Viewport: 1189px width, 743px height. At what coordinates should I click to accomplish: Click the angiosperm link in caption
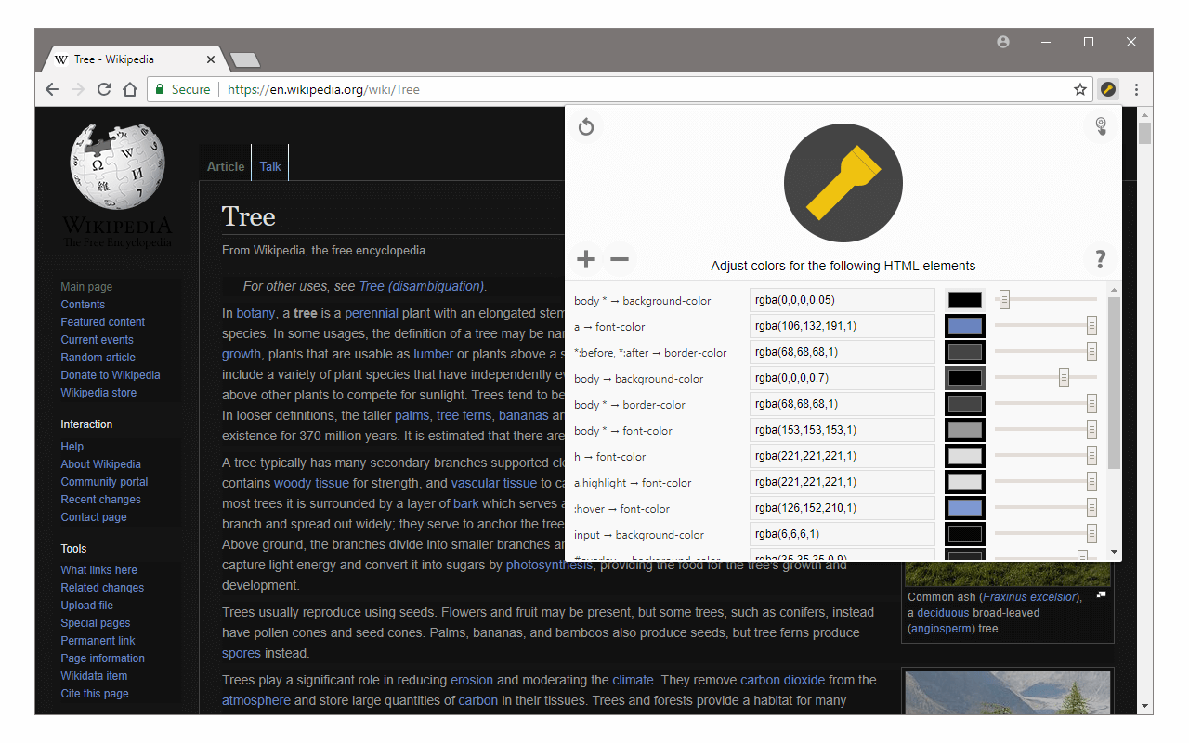pyautogui.click(x=942, y=629)
